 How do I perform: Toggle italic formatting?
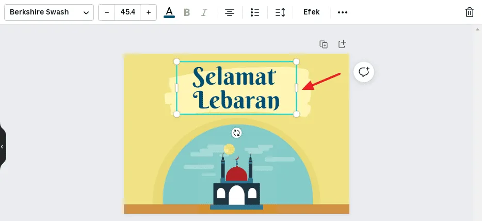point(204,12)
